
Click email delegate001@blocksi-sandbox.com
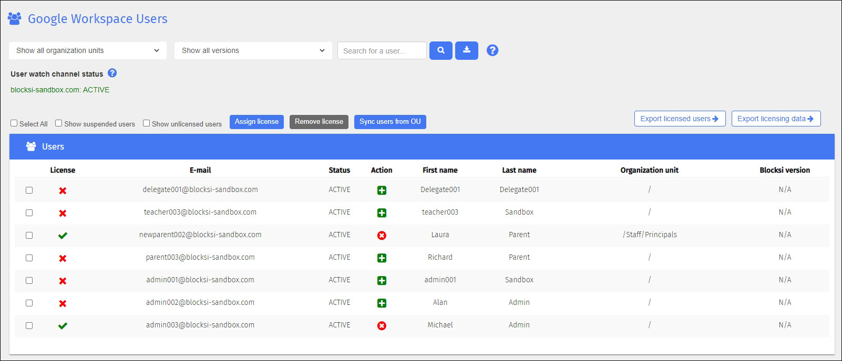[200, 189]
